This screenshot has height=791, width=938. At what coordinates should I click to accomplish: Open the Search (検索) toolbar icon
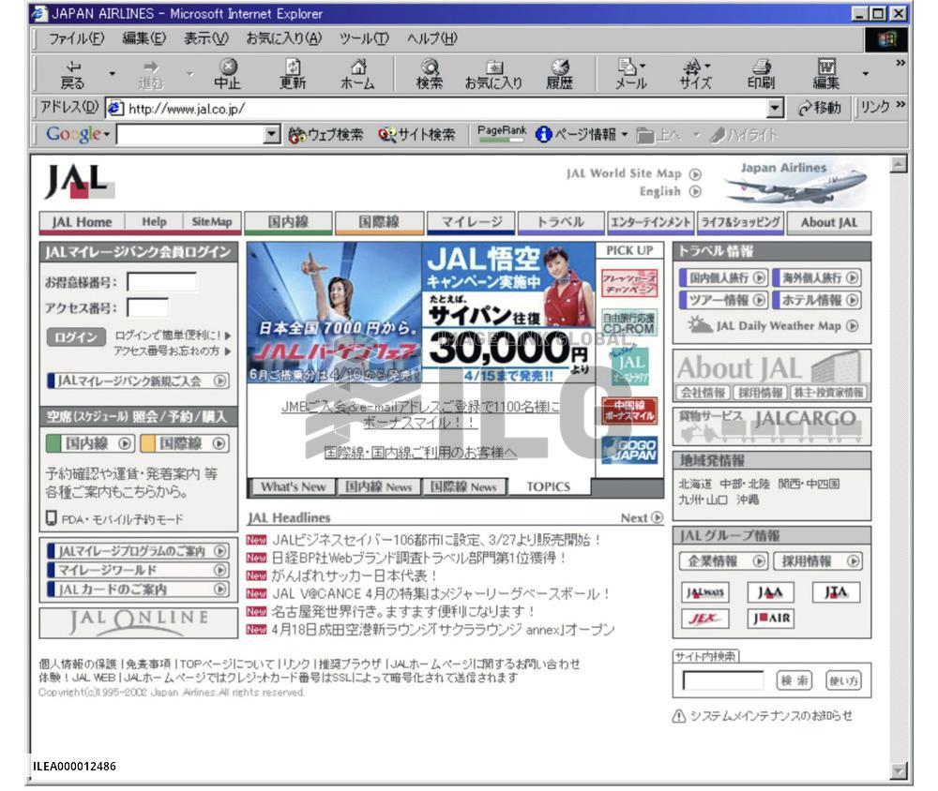click(430, 75)
